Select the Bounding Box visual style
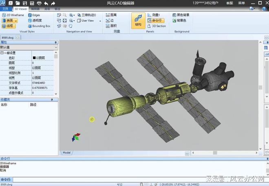 (39, 26)
